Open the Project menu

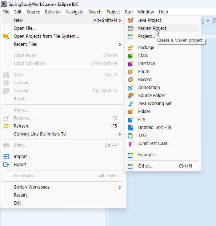(x=113, y=12)
